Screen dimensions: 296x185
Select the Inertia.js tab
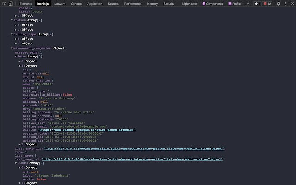point(43,4)
